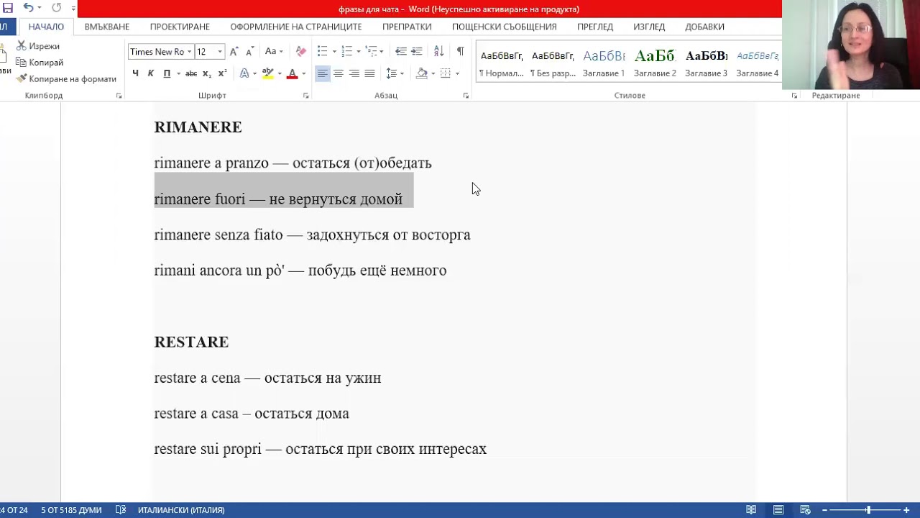Image resolution: width=920 pixels, height=518 pixels.
Task: Toggle show paragraph marks (¶)
Action: coord(460,52)
